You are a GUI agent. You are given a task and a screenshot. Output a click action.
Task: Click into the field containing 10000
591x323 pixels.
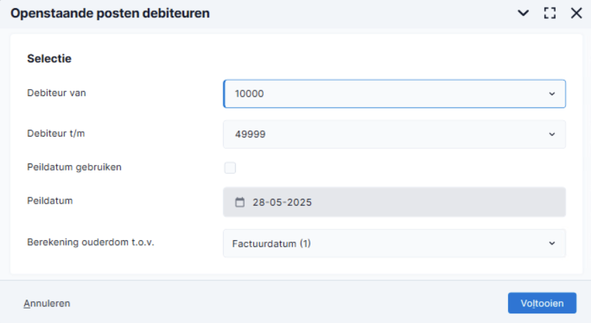tap(394, 94)
